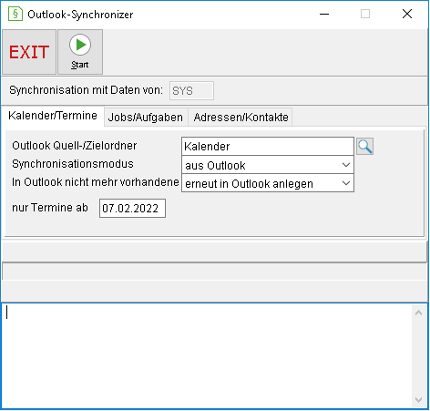Minimize the Outlook-Synchronizer window
This screenshot has height=411, width=430.
(x=324, y=14)
